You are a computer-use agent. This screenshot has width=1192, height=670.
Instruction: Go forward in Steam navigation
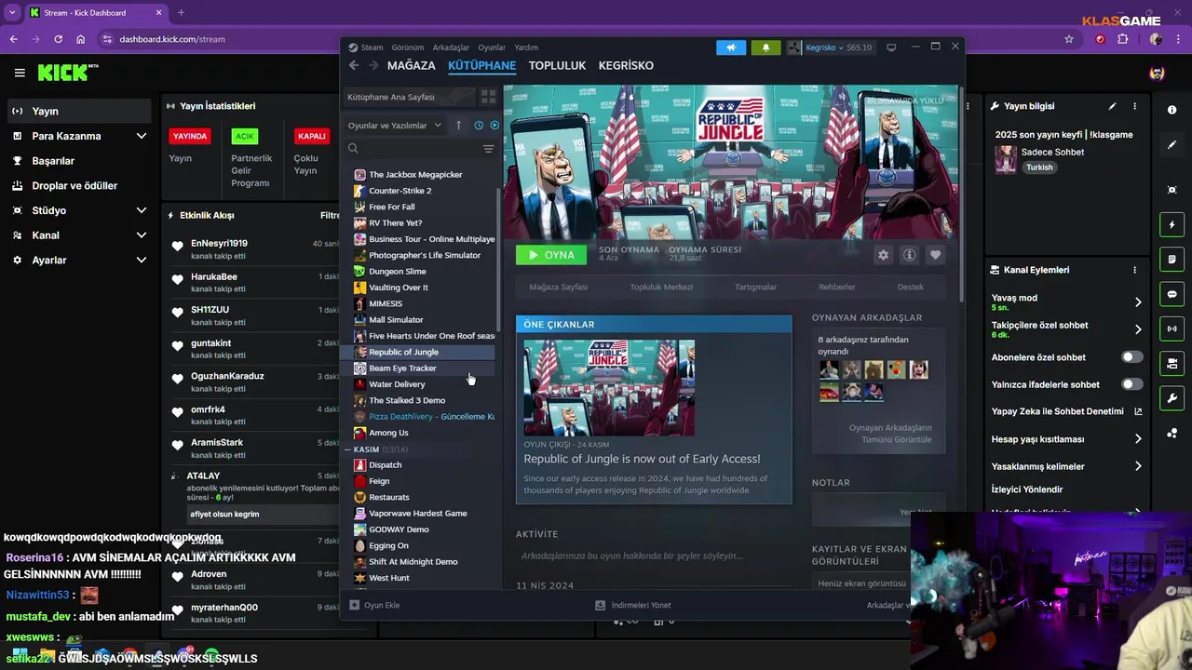click(x=373, y=65)
